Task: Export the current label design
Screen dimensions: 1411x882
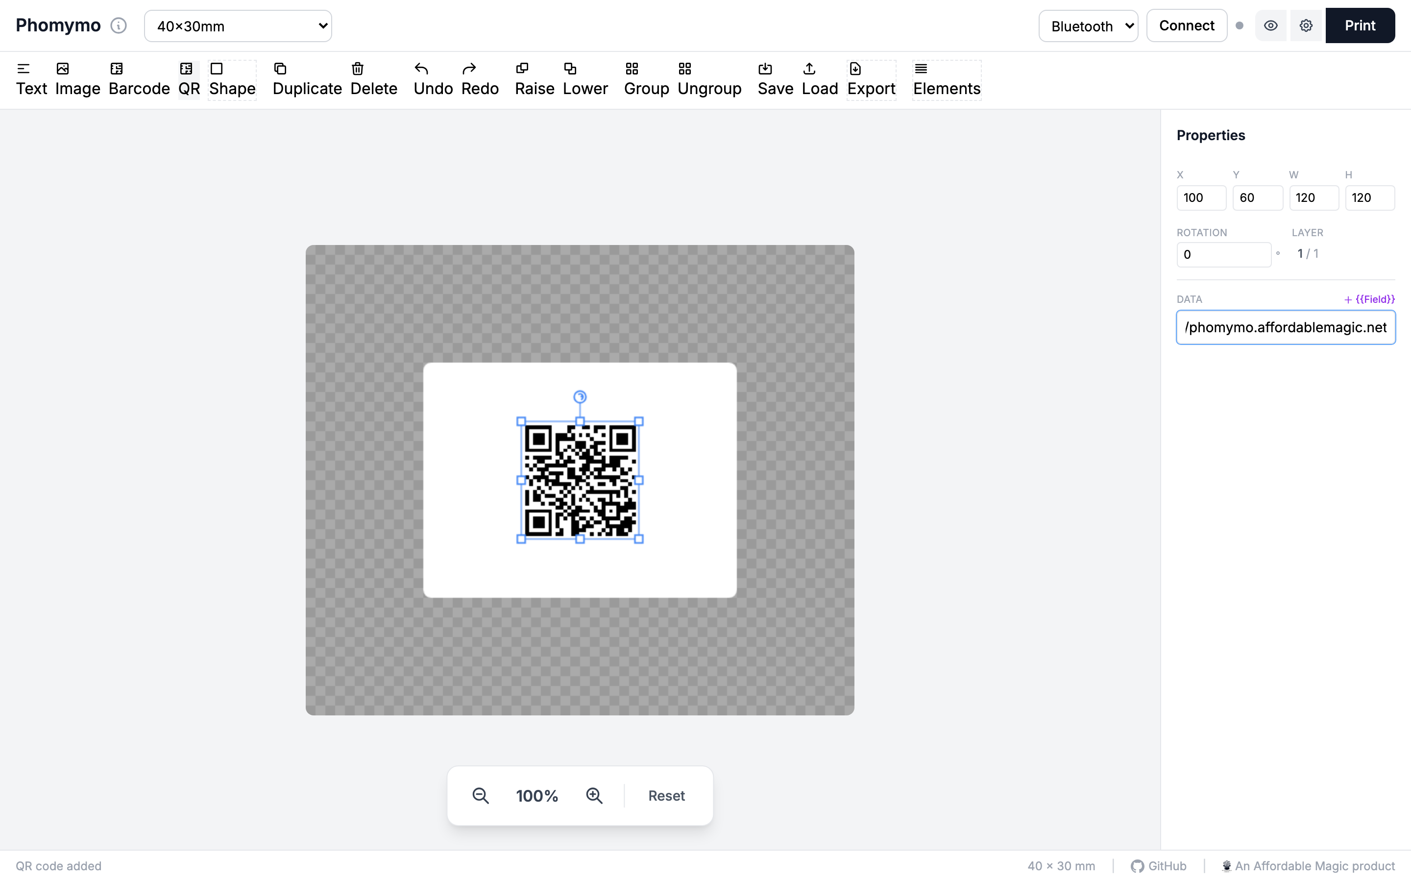Action: point(871,79)
